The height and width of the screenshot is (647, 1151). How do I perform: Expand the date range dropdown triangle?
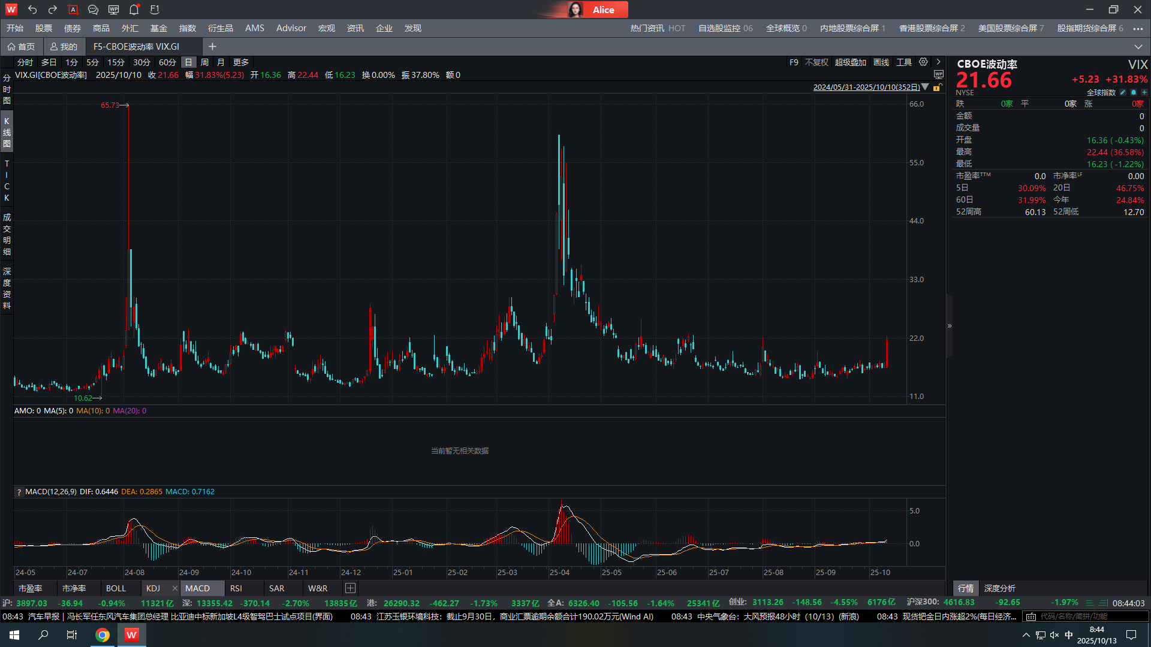(x=926, y=87)
